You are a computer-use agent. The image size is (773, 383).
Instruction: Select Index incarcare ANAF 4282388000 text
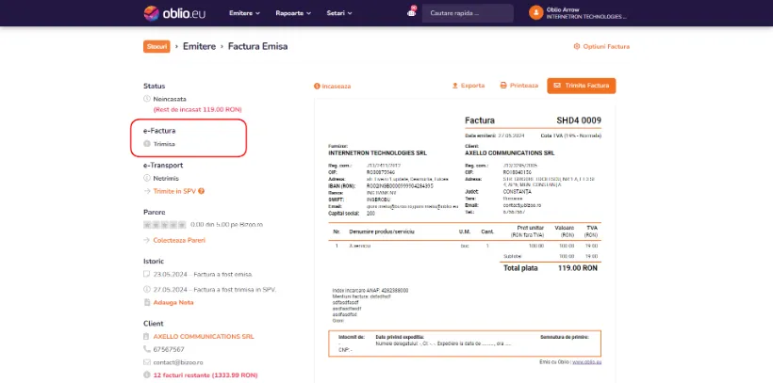coord(370,291)
